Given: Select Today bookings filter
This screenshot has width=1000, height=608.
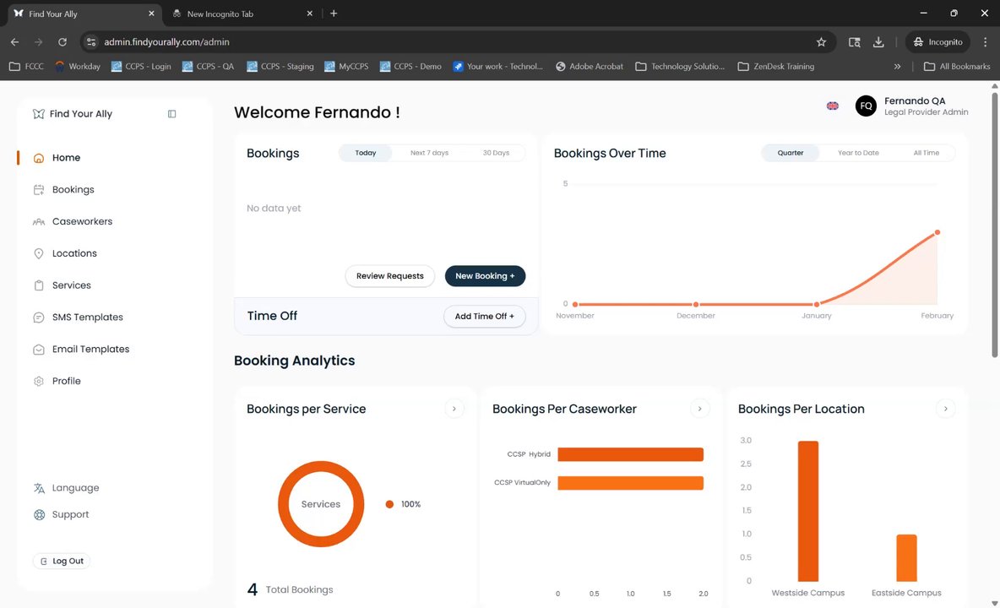Looking at the screenshot, I should [x=366, y=153].
